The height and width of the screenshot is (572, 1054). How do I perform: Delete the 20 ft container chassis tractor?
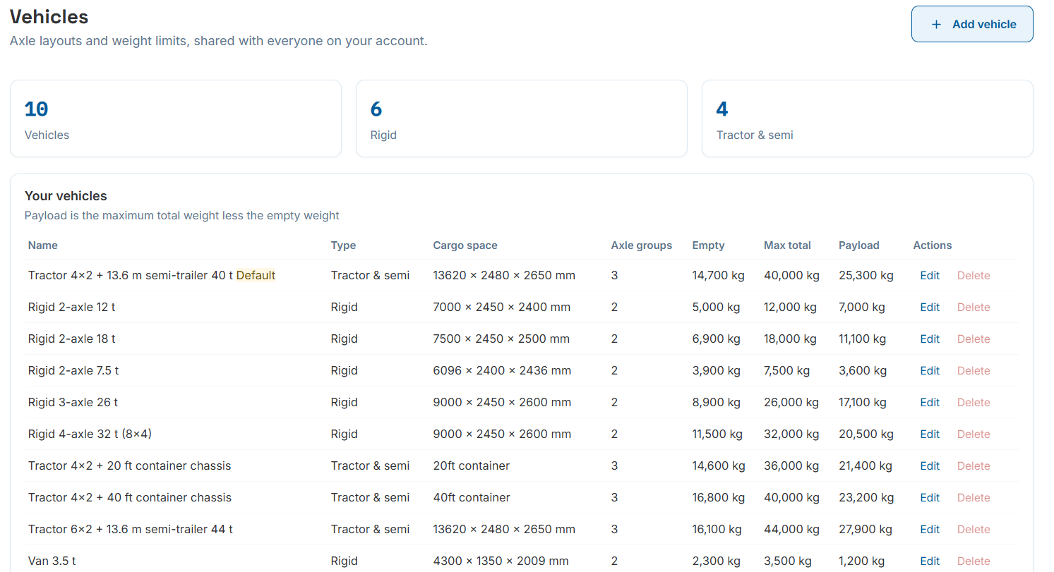(974, 466)
